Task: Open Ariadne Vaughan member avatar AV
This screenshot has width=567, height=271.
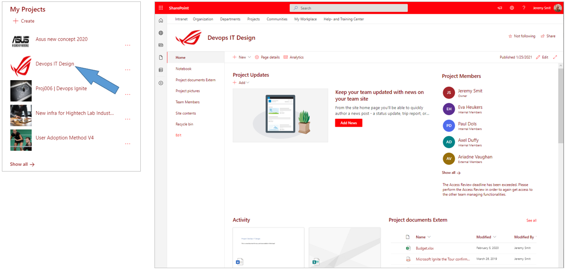Action: (x=449, y=158)
